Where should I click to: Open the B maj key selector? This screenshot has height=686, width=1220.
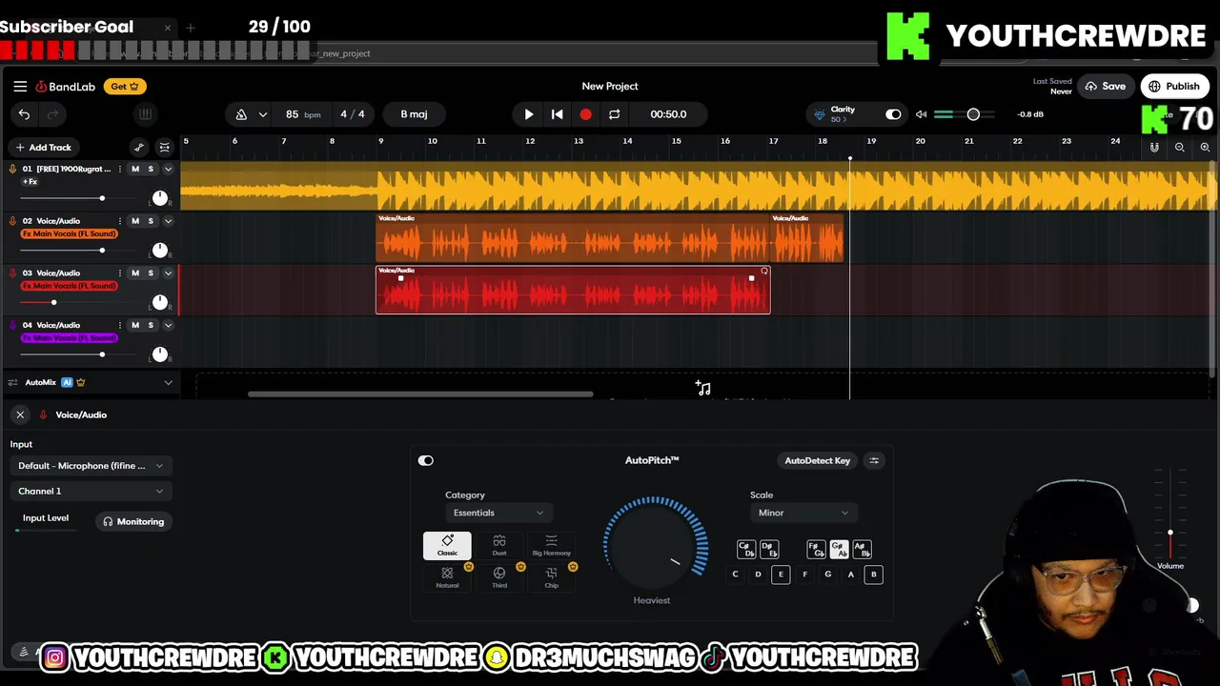tap(414, 114)
